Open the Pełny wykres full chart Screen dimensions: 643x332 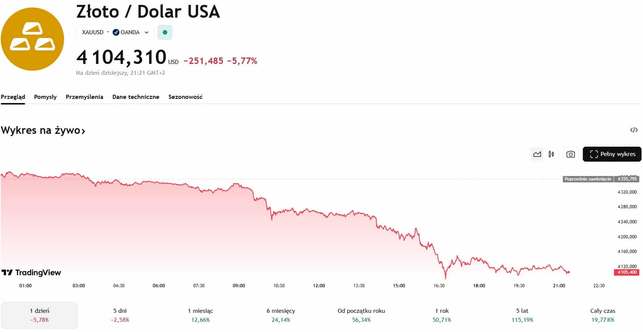pos(612,154)
